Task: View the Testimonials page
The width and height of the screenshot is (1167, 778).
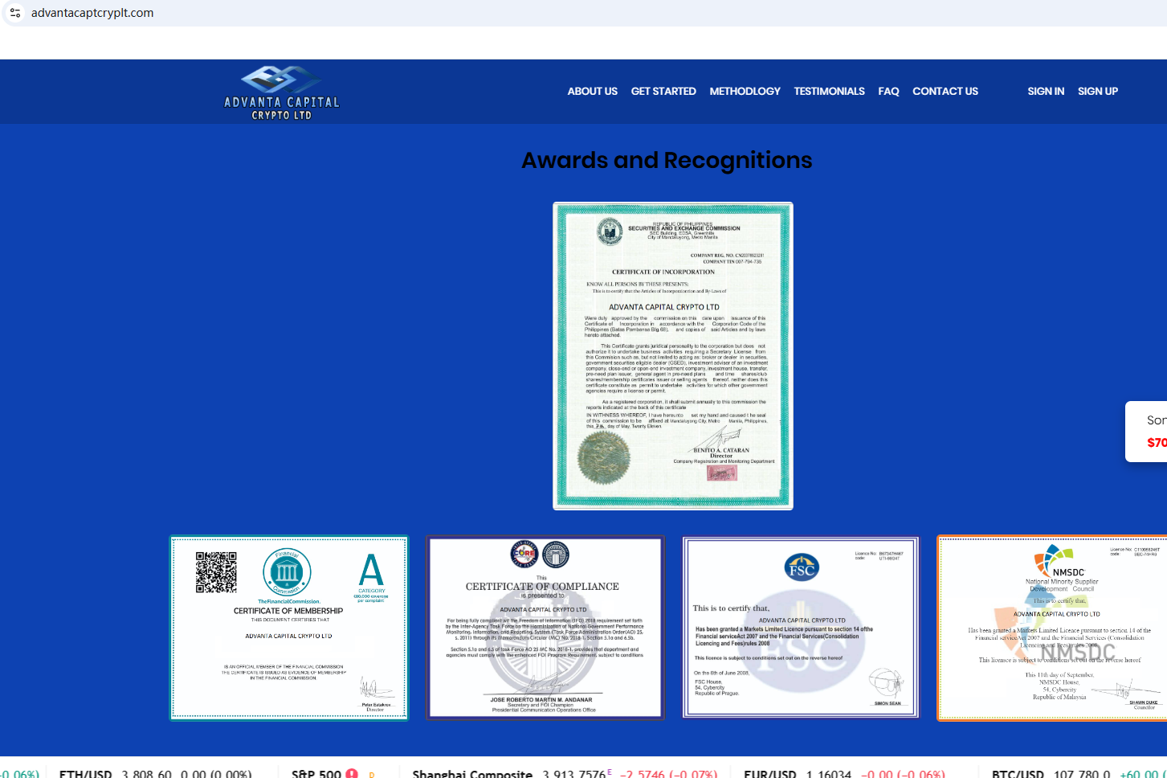Action: point(829,92)
